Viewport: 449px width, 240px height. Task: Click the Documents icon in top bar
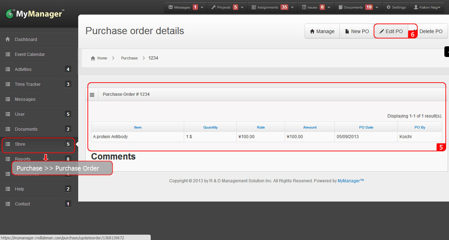341,7
